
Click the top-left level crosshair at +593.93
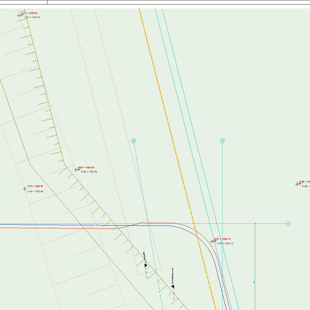(20, 15)
